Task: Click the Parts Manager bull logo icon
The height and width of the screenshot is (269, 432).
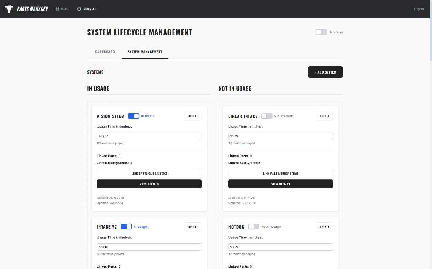Action: coord(8,8)
